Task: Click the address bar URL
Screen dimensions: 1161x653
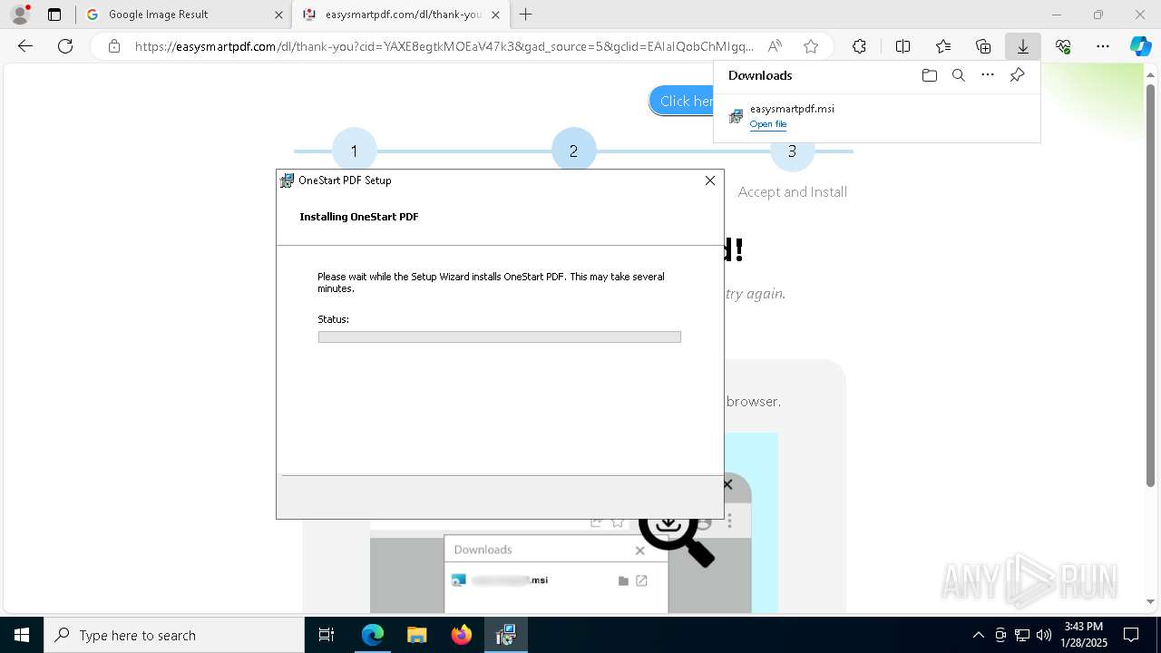Action: coord(444,46)
